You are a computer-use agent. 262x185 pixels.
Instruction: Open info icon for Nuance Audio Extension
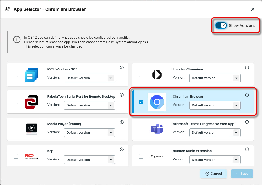click(x=247, y=149)
